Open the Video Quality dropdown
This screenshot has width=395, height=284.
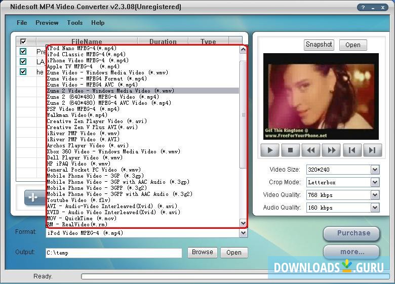[375, 195]
